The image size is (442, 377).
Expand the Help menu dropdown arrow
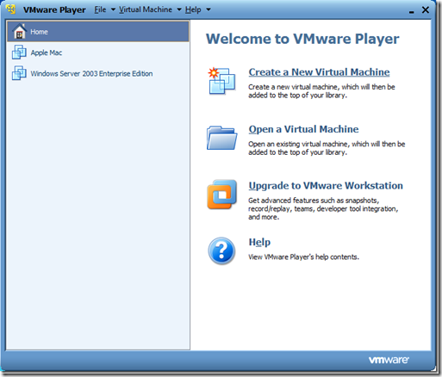(209, 9)
